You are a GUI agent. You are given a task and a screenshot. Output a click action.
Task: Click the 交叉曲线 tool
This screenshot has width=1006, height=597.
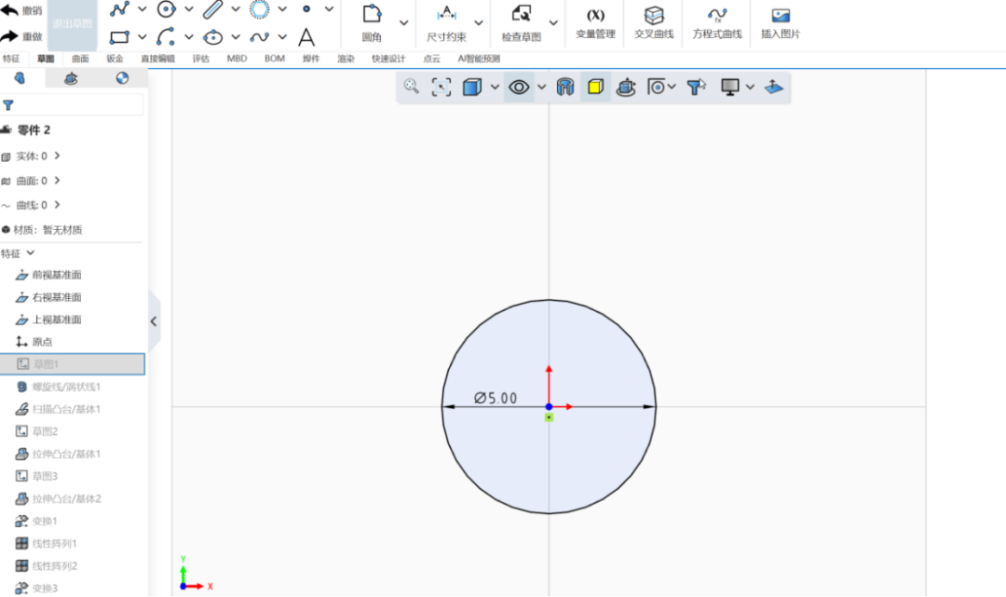[654, 23]
